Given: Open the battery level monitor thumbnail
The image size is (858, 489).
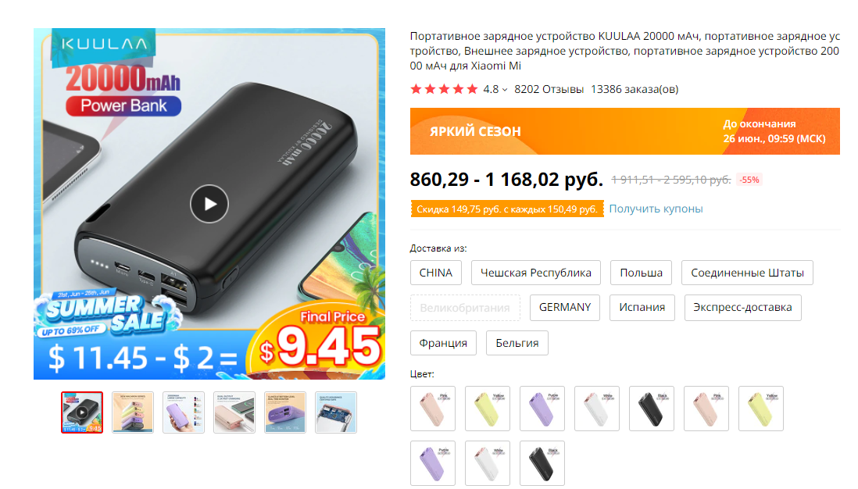Looking at the screenshot, I should (x=285, y=412).
